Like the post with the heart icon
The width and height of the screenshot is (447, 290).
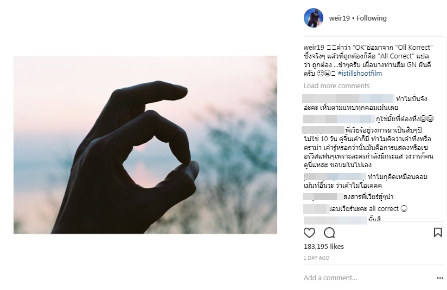click(x=309, y=233)
